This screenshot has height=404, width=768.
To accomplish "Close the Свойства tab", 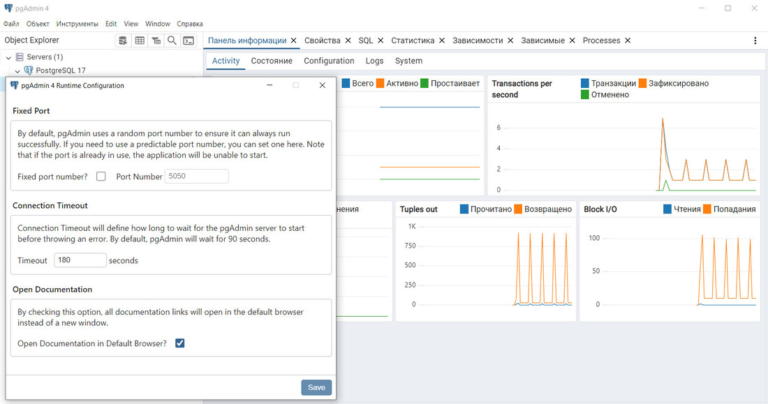I will (x=348, y=40).
